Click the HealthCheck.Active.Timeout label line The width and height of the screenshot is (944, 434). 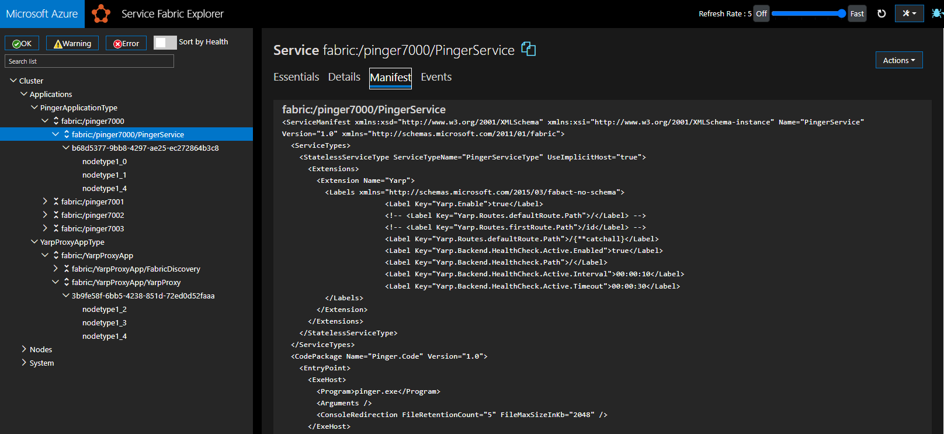pos(532,286)
